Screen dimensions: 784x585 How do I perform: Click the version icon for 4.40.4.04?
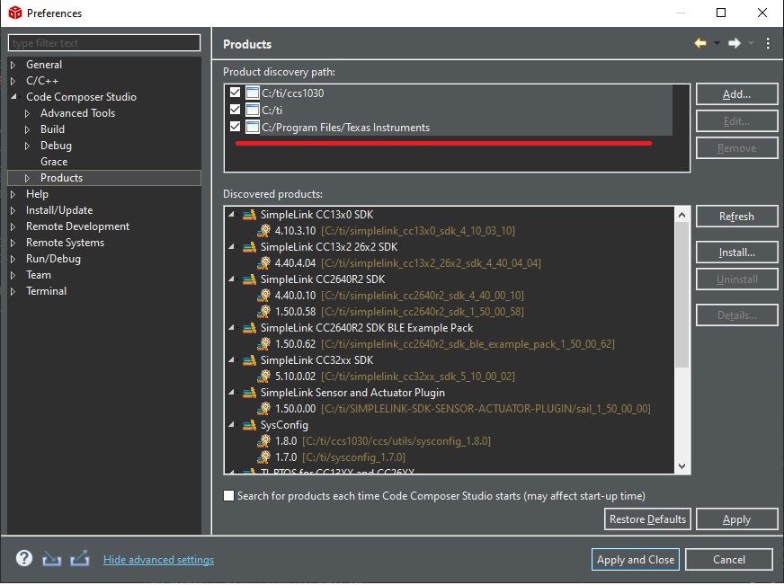264,262
